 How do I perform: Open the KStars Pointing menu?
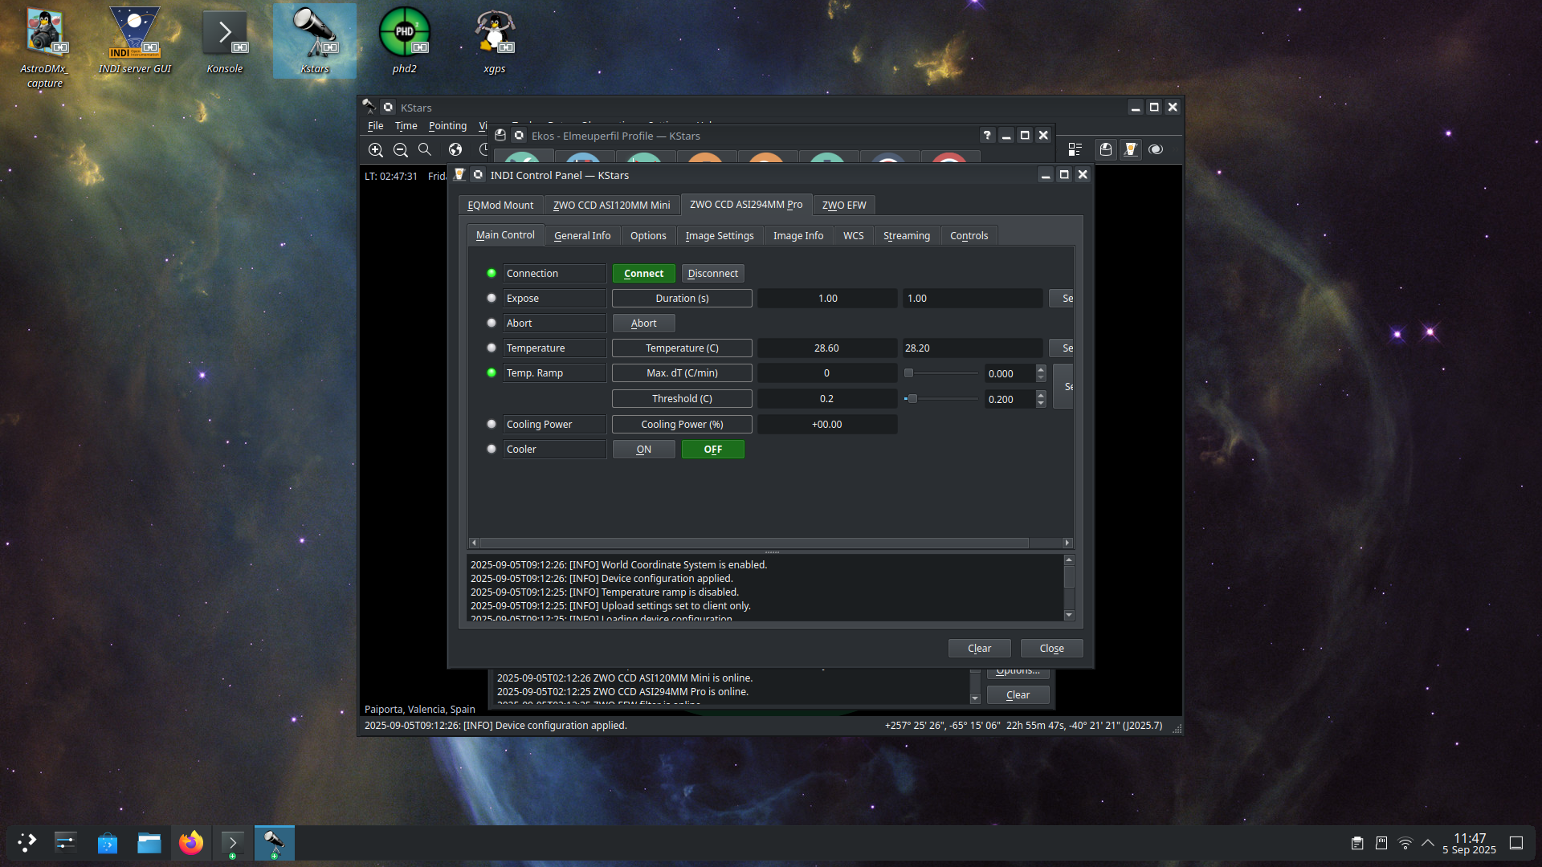[x=447, y=126]
